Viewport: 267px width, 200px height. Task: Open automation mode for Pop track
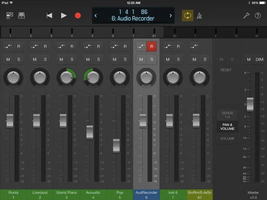[114, 46]
